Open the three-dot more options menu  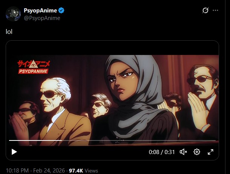(x=215, y=11)
